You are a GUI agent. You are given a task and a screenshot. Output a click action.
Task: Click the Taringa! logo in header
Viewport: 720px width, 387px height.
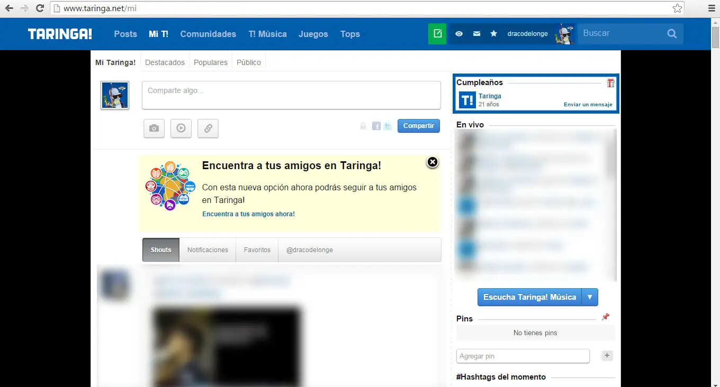pos(60,34)
